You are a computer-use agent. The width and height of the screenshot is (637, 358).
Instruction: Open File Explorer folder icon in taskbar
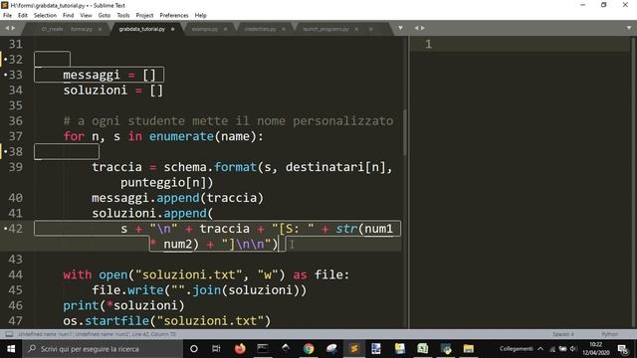(x=469, y=349)
